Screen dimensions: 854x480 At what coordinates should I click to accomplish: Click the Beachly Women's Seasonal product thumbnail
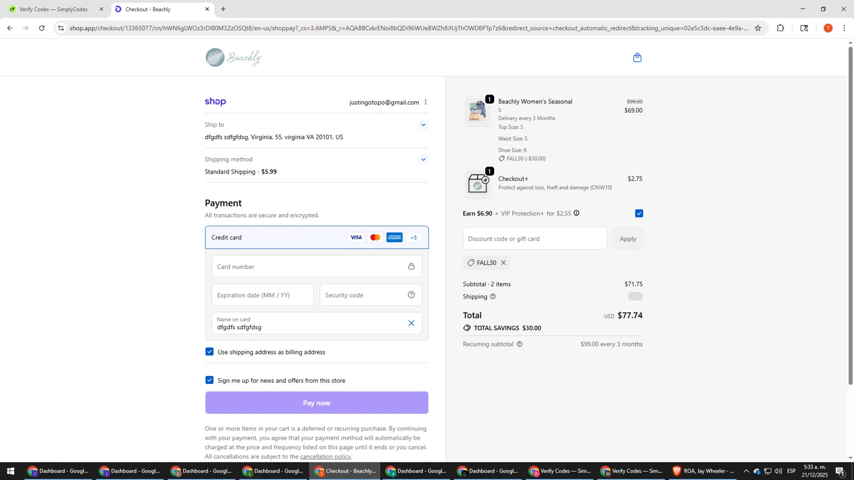477,111
